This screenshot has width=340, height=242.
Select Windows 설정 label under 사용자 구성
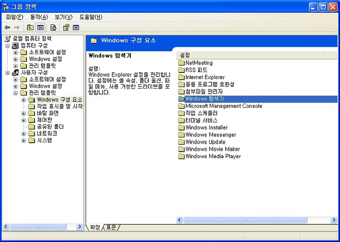(x=45, y=86)
